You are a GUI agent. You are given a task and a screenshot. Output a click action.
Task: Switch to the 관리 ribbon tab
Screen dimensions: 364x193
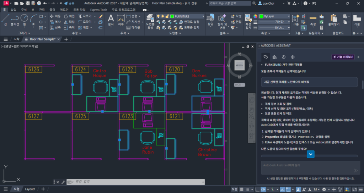[42, 10]
